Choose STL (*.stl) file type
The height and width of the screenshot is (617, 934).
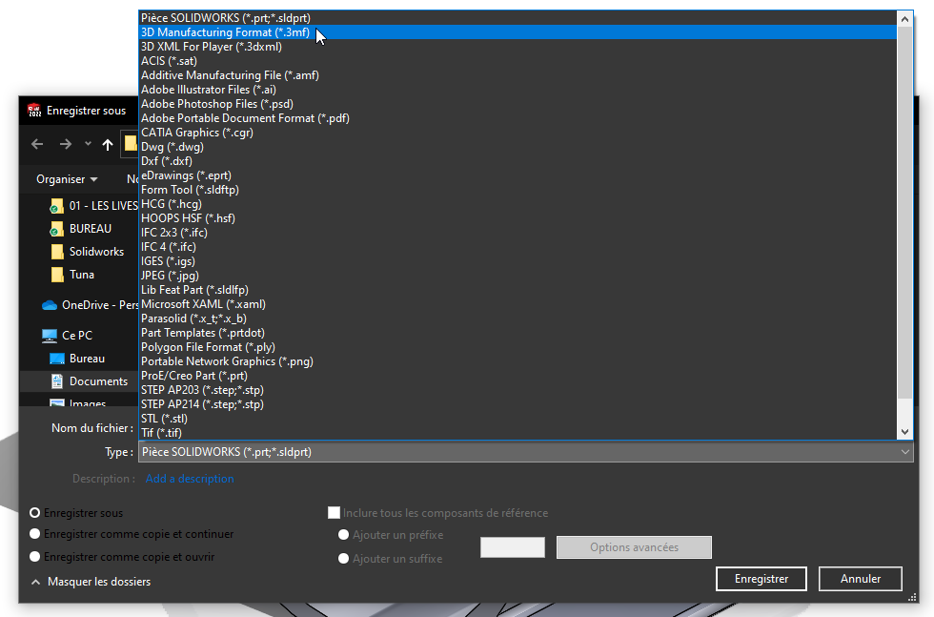point(518,419)
